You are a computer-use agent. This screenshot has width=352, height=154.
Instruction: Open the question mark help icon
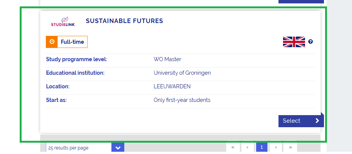pos(311,42)
